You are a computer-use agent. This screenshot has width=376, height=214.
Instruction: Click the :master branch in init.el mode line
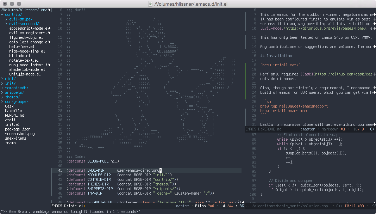pyautogui.click(x=181, y=206)
